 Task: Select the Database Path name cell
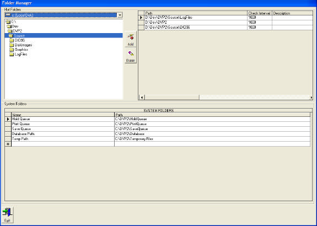click(x=63, y=134)
